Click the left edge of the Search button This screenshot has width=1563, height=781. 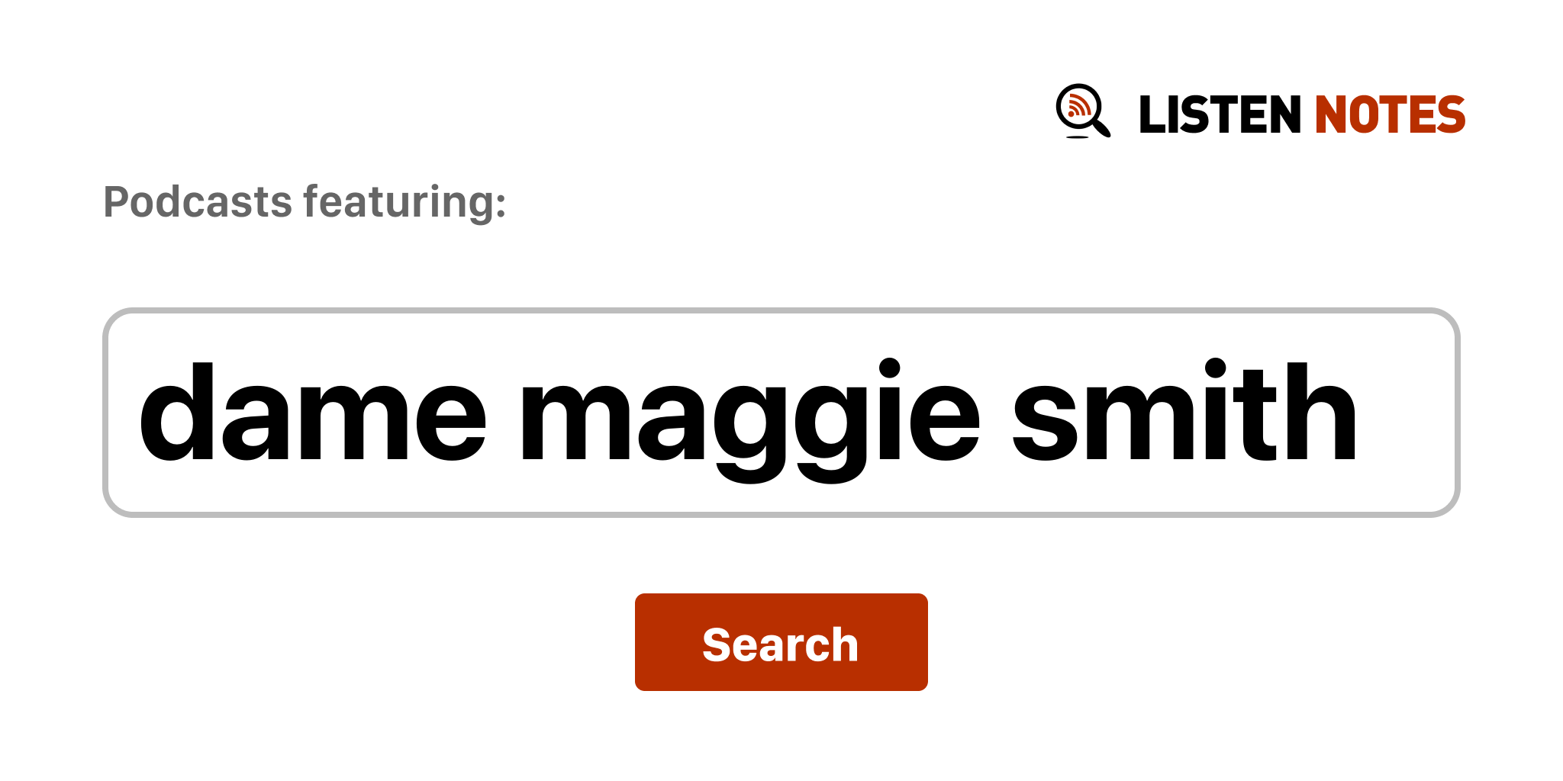click(x=641, y=642)
